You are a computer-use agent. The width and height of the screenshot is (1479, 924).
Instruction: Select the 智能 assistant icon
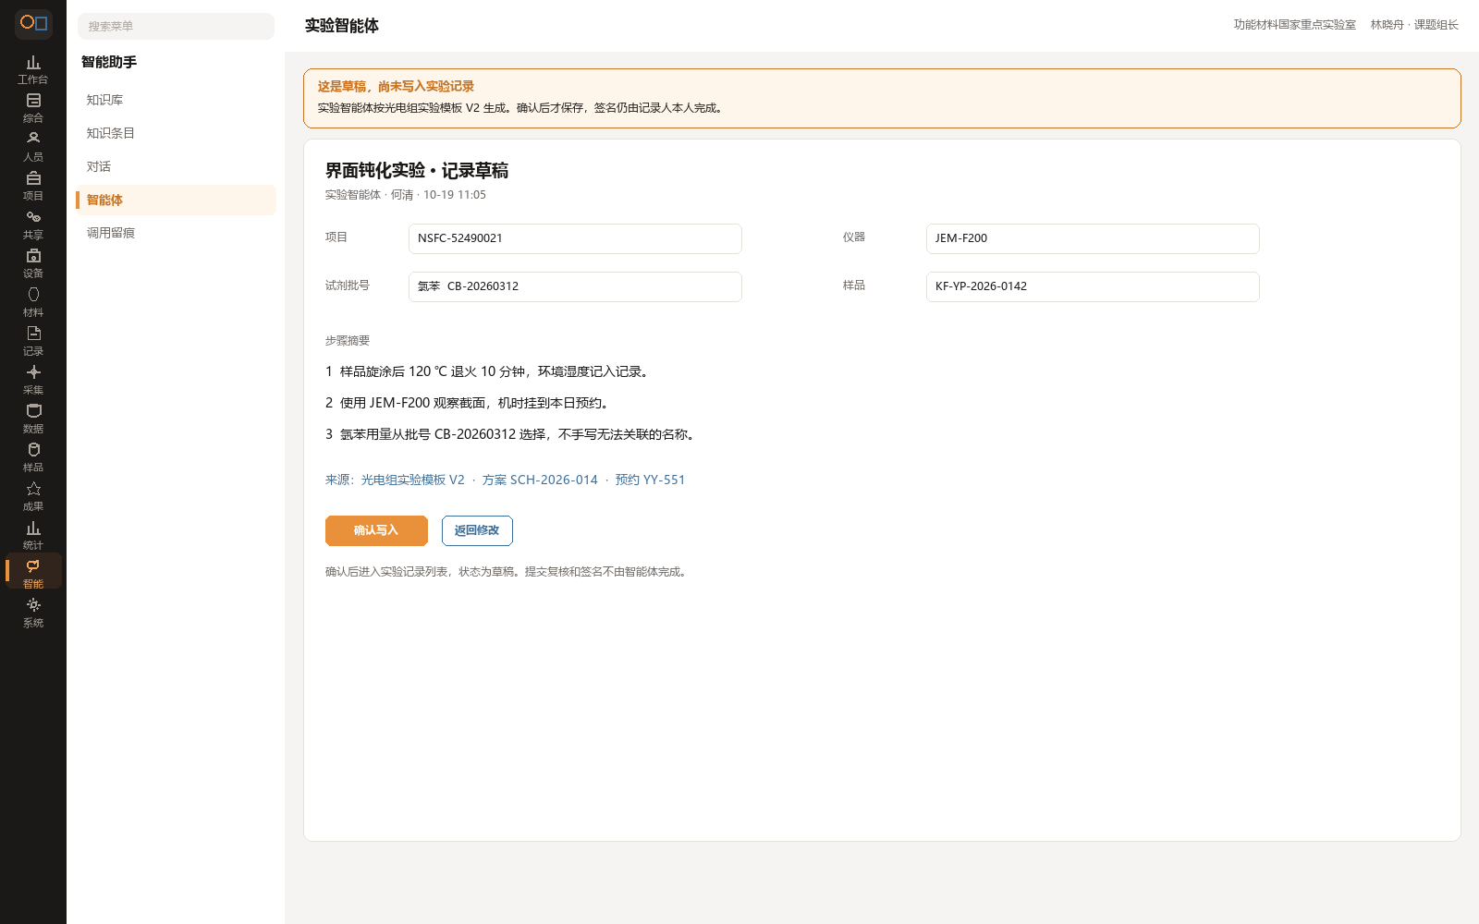tap(33, 572)
